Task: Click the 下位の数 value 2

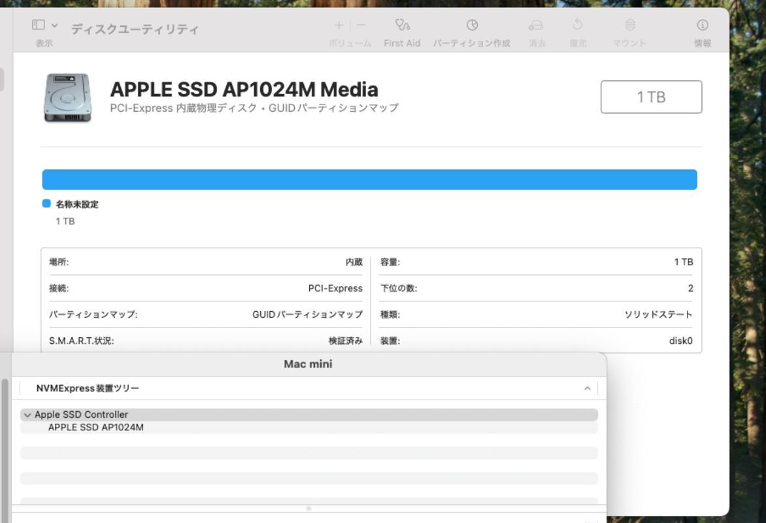Action: tap(690, 288)
